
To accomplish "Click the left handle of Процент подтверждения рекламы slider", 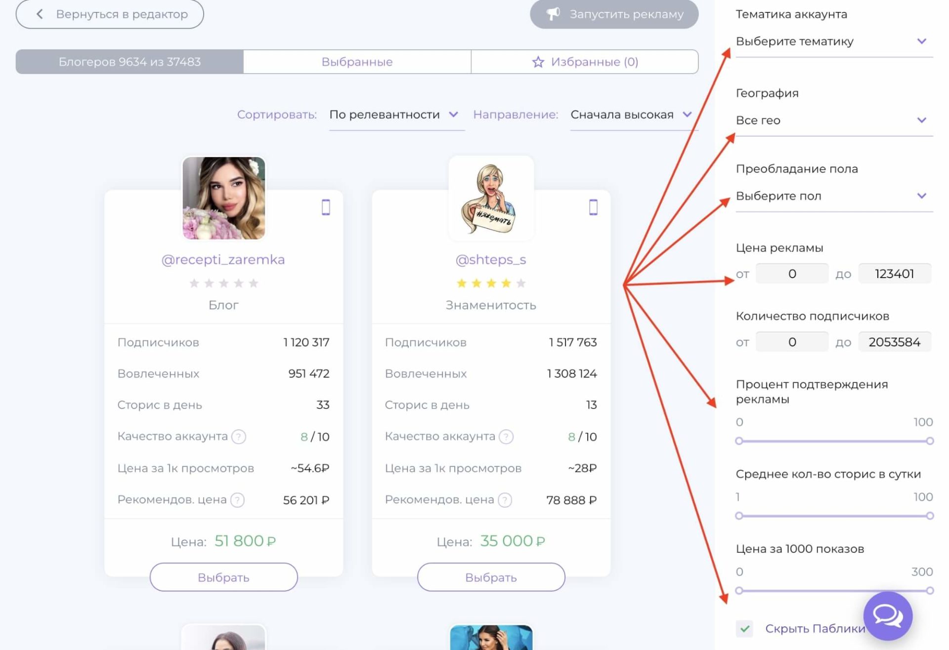I will tap(739, 441).
